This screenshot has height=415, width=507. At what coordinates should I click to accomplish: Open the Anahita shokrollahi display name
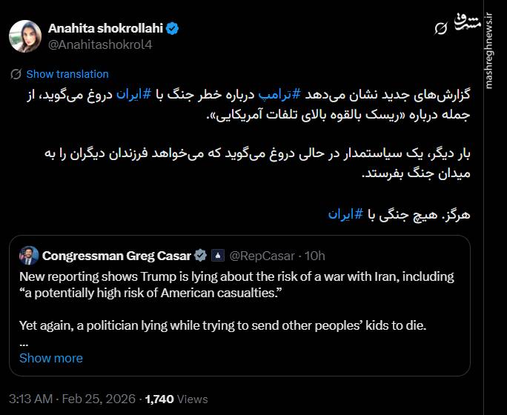[x=106, y=29]
